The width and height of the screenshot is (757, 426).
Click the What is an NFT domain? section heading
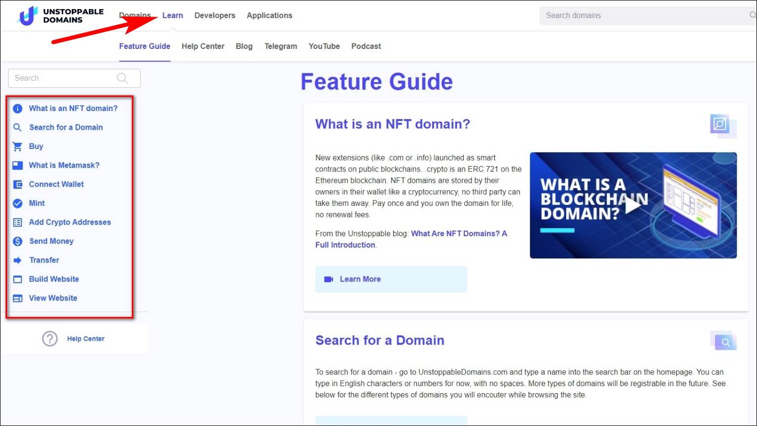point(393,124)
